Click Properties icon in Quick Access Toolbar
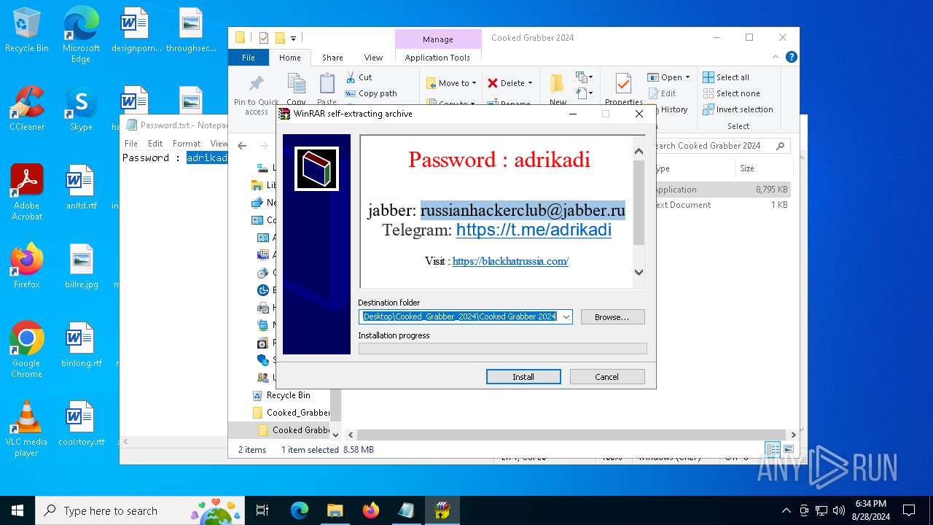Viewport: 933px width, 525px height. [264, 38]
